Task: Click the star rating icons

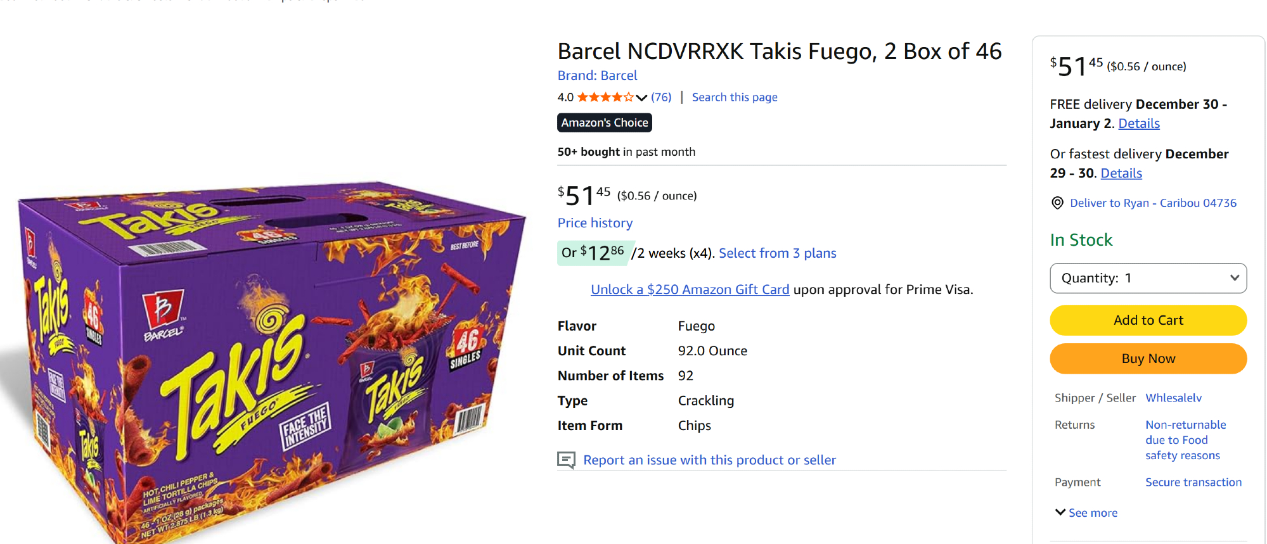Action: (605, 98)
